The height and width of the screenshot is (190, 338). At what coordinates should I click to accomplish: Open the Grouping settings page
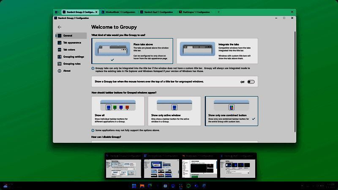[71, 57]
